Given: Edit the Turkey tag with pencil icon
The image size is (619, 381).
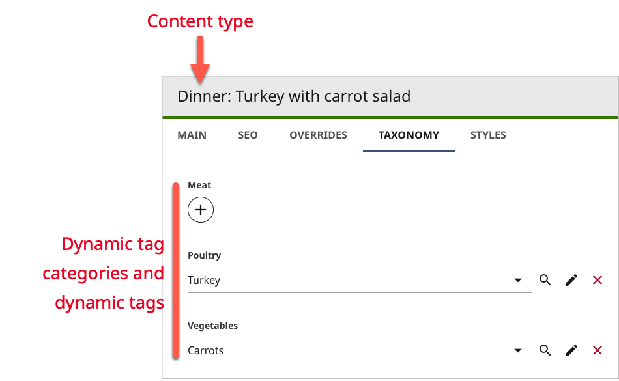Looking at the screenshot, I should tap(571, 280).
